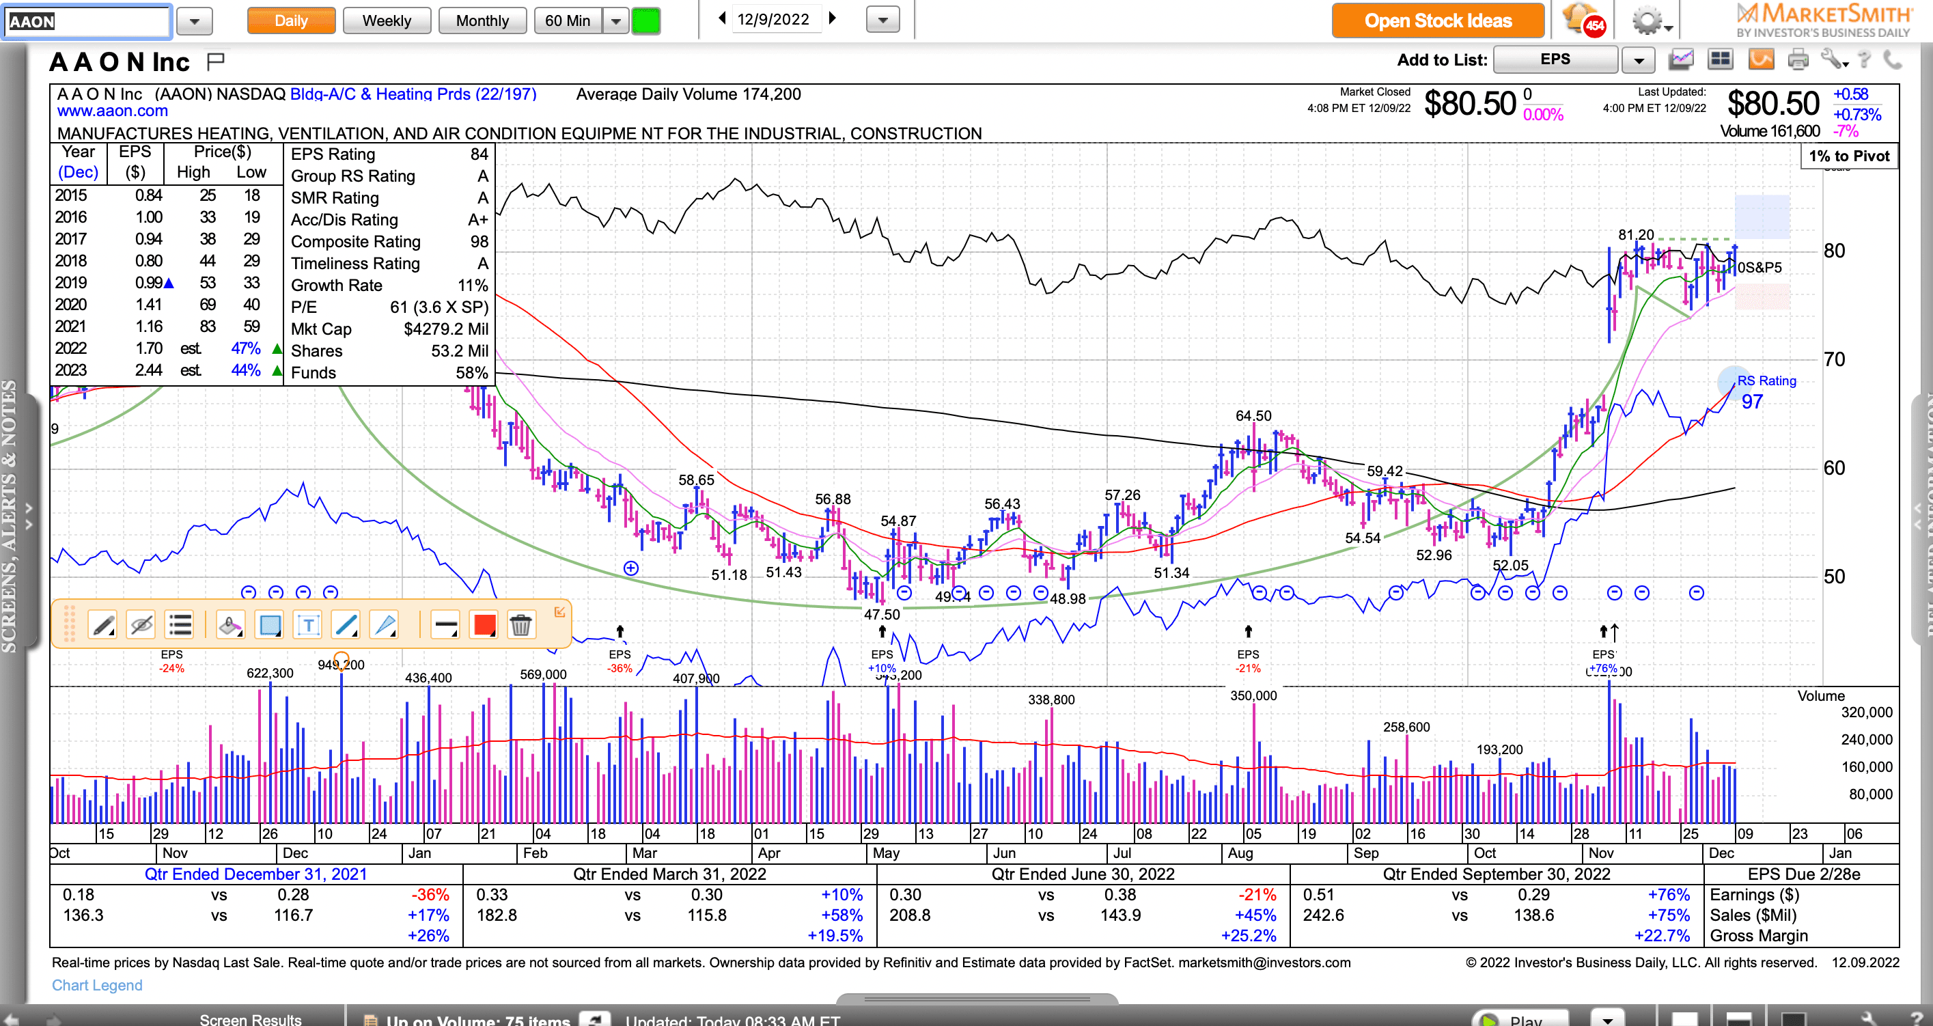Toggle markup visibility with crossed-eye icon
Image resolution: width=1933 pixels, height=1026 pixels.
141,625
